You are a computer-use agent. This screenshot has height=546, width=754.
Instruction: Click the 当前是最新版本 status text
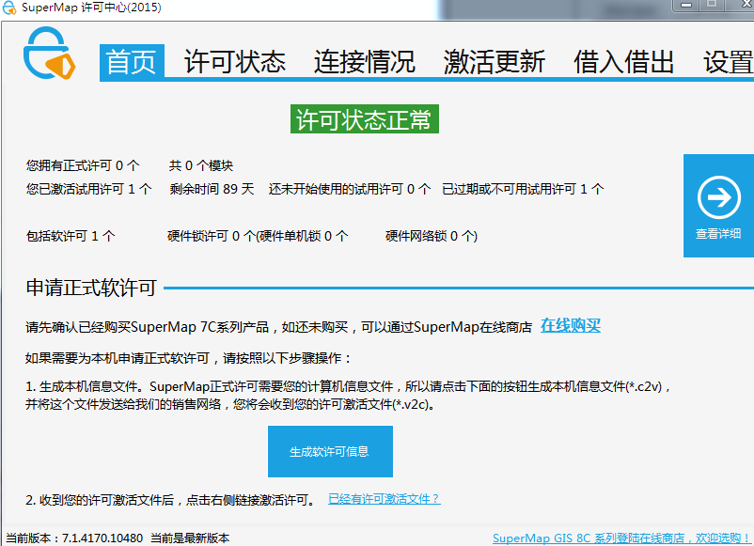pos(190,538)
